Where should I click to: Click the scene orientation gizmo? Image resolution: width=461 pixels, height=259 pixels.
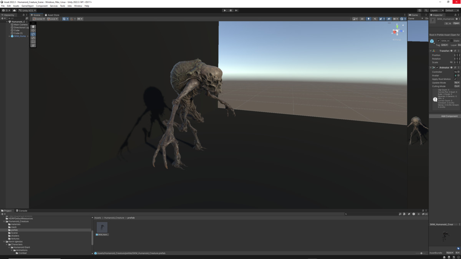[397, 32]
